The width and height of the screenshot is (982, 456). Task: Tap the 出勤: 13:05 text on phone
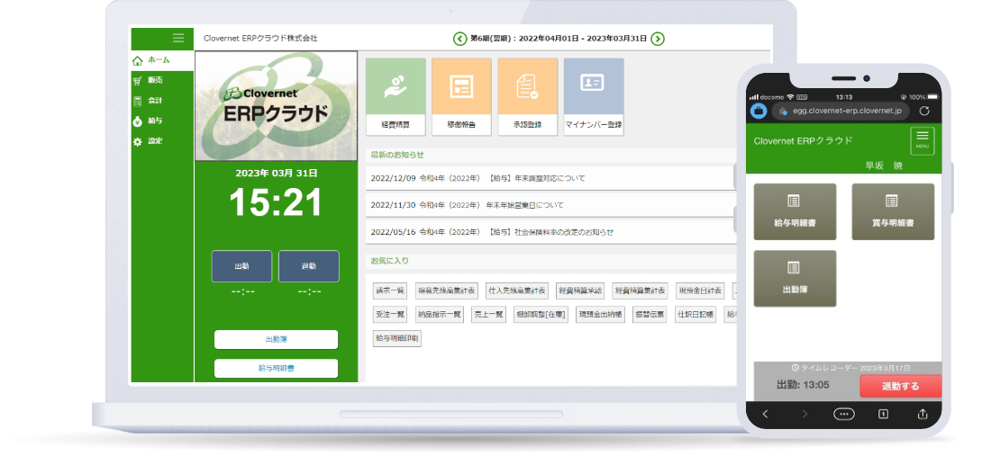click(x=803, y=385)
